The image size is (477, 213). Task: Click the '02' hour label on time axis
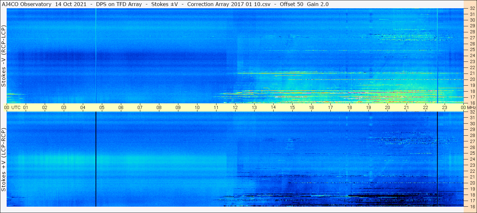45,107
